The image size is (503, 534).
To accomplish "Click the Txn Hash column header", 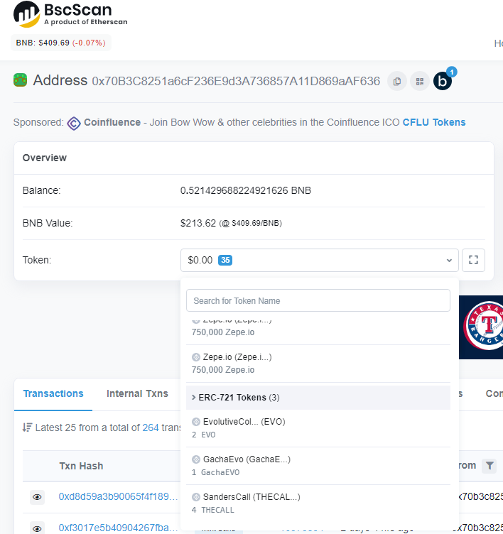I will tap(81, 466).
